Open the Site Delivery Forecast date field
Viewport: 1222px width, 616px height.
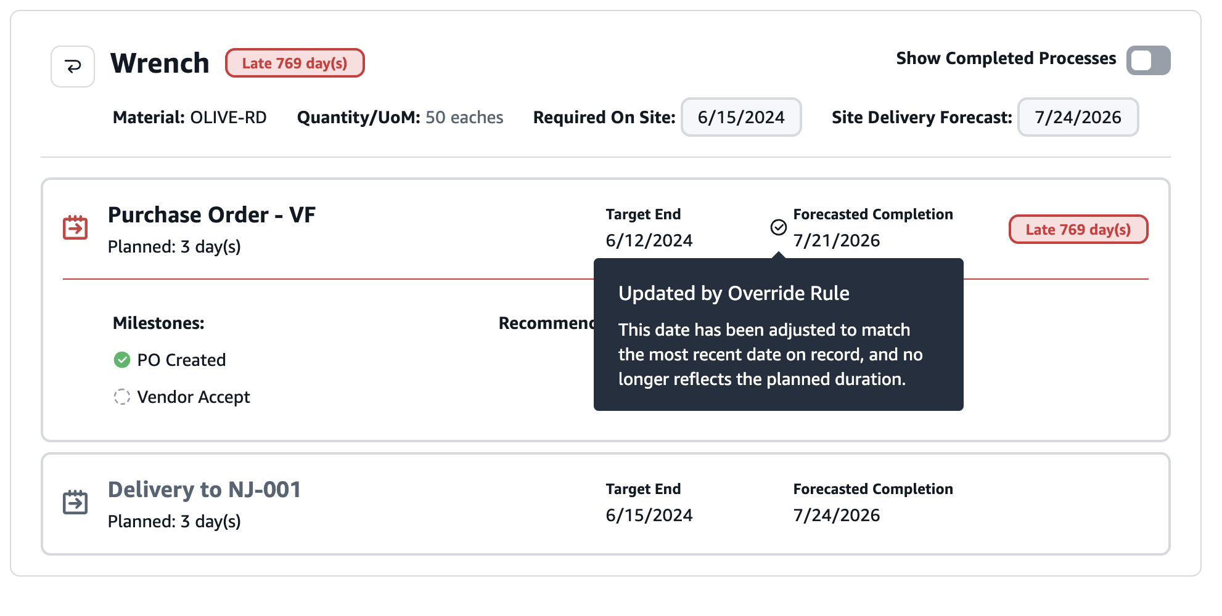pos(1077,117)
